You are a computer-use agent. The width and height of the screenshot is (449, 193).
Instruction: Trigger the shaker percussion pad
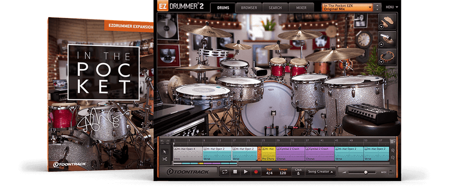(387, 39)
